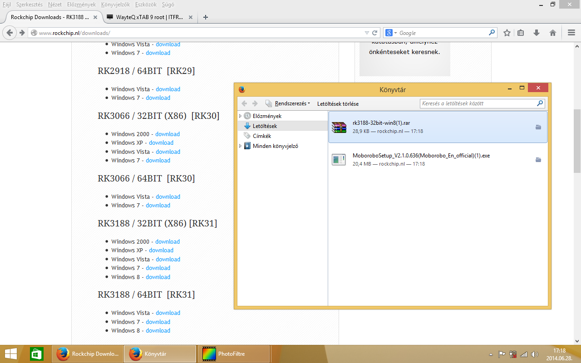Select Címkék in the library sidebar

[x=262, y=136]
